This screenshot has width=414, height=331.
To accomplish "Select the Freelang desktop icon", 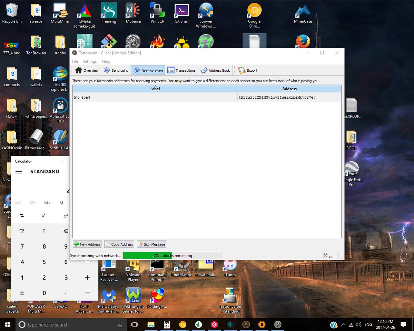I will [109, 13].
